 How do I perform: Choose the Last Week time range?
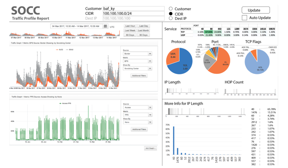click(x=130, y=31)
